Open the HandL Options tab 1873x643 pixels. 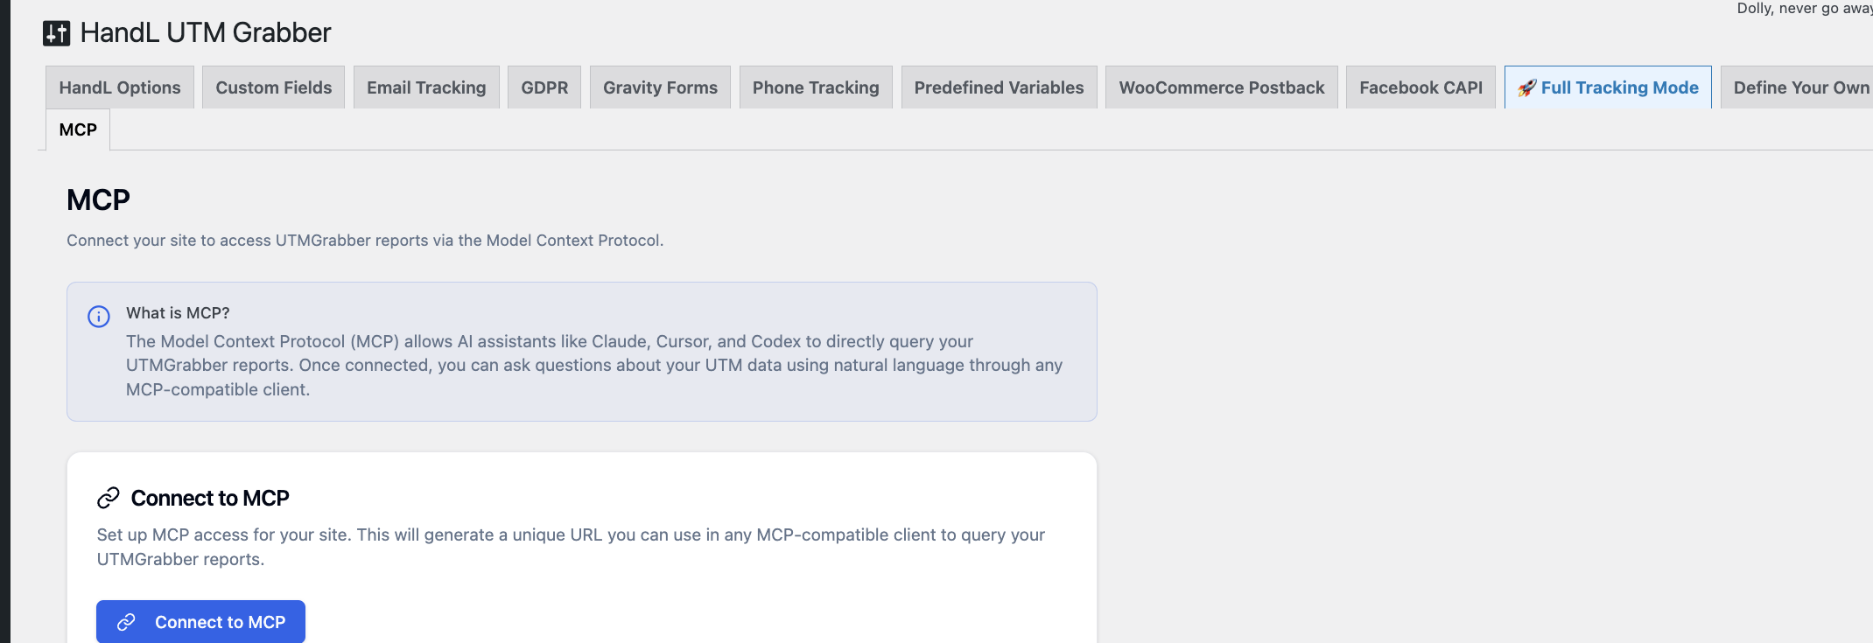tap(120, 88)
